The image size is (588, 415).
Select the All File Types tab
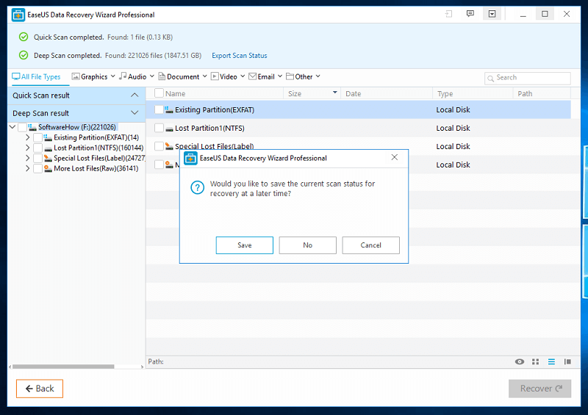click(36, 77)
